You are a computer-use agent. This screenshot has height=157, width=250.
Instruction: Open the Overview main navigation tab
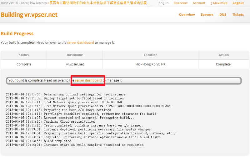click(x=187, y=15)
